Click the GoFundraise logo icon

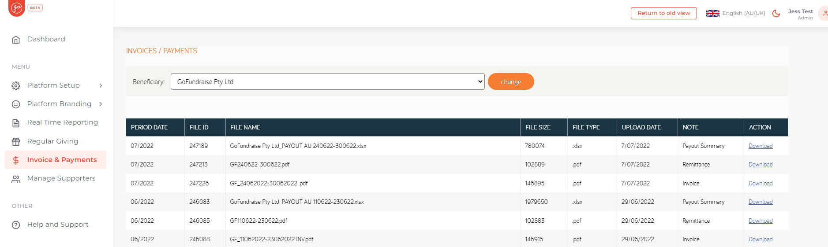(x=16, y=8)
